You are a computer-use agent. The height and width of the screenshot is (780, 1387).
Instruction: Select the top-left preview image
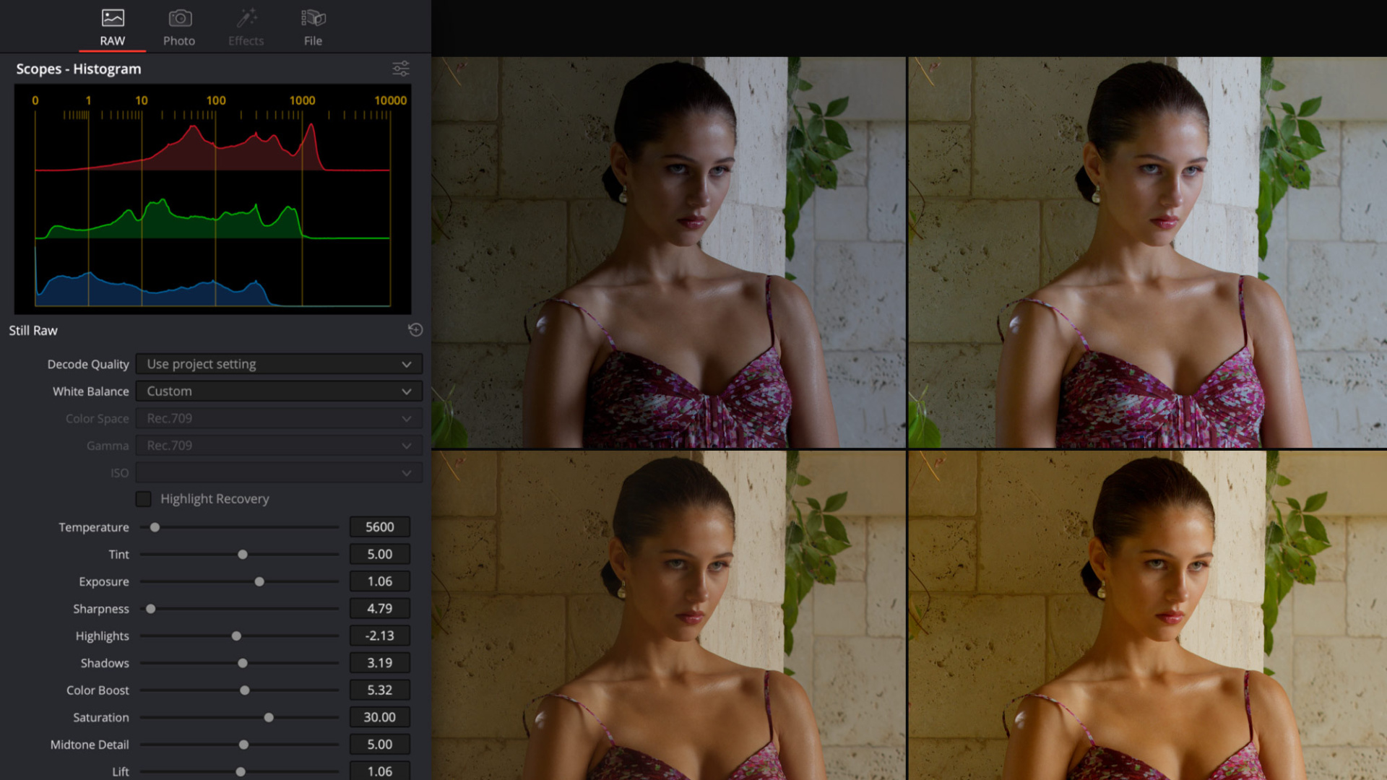[x=668, y=253]
